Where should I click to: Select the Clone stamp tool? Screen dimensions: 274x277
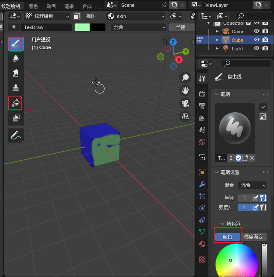pos(15,88)
